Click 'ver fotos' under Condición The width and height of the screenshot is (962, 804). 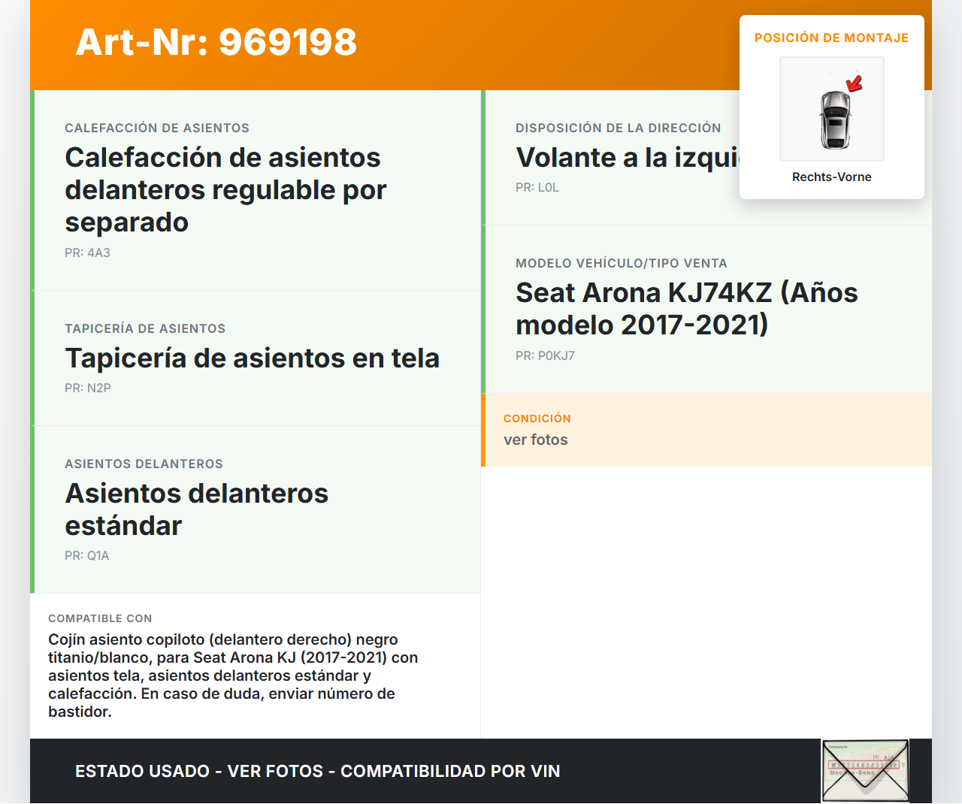pos(535,440)
